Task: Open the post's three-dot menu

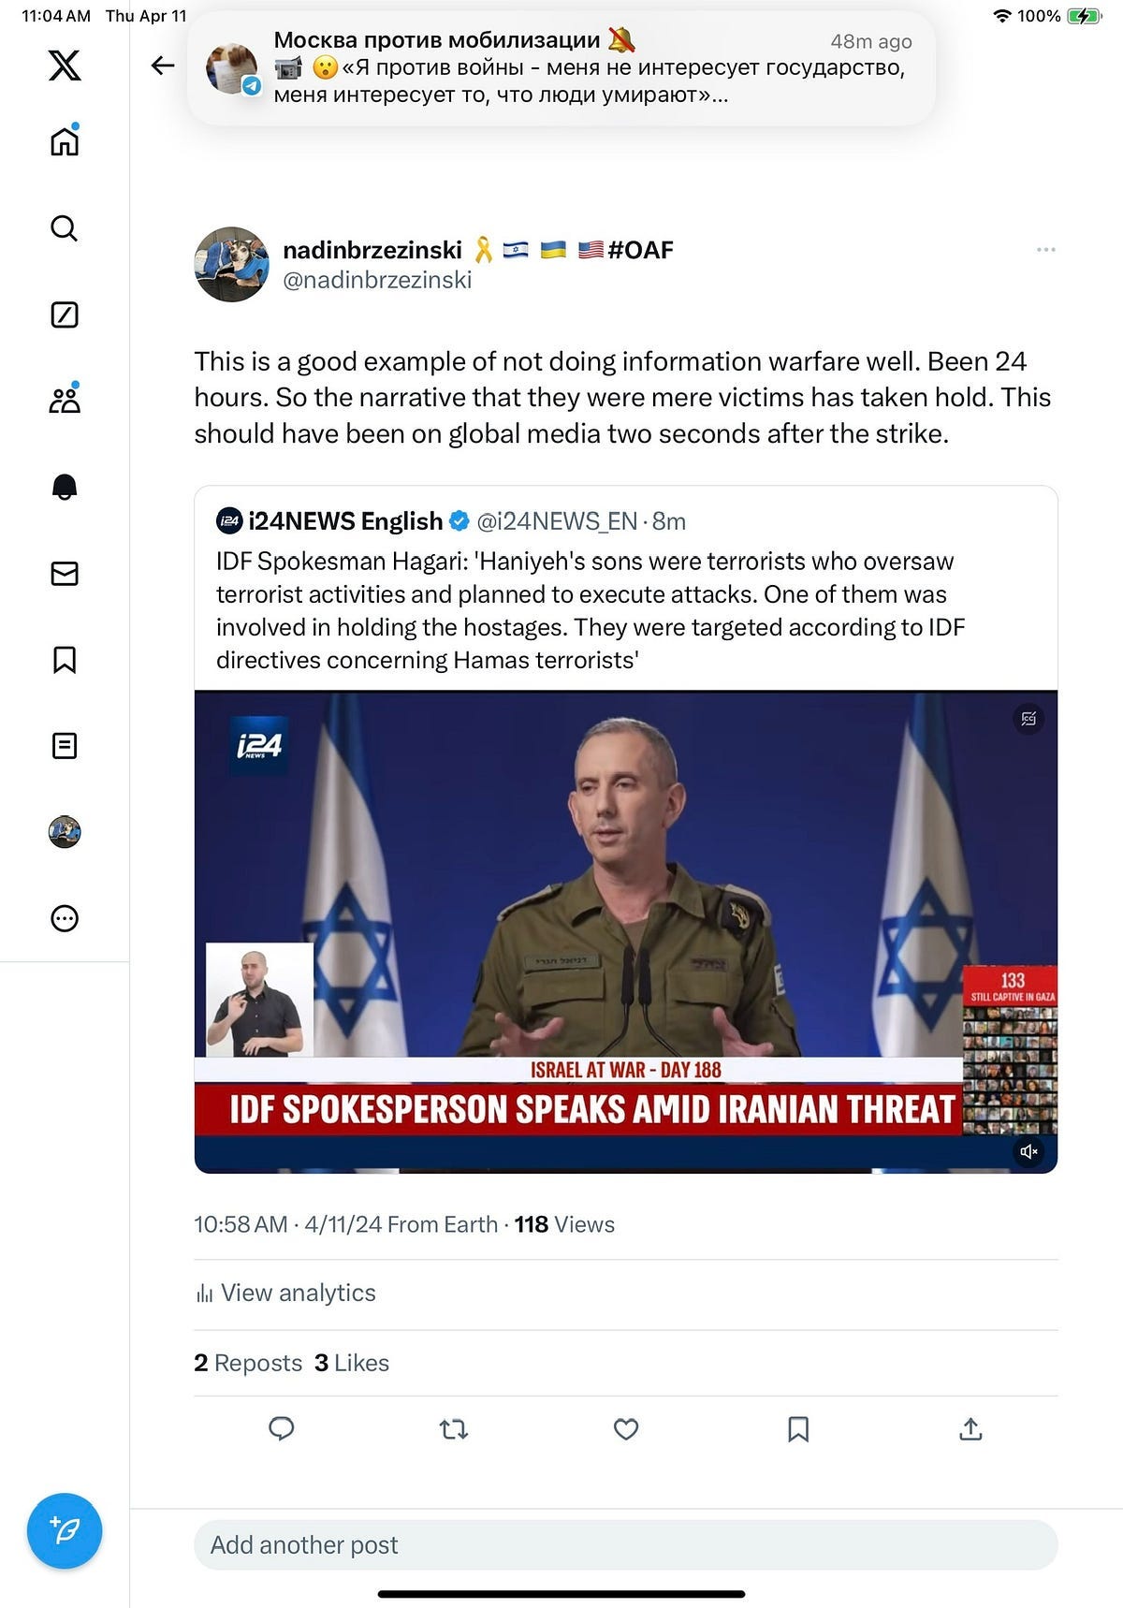Action: pos(1046,250)
